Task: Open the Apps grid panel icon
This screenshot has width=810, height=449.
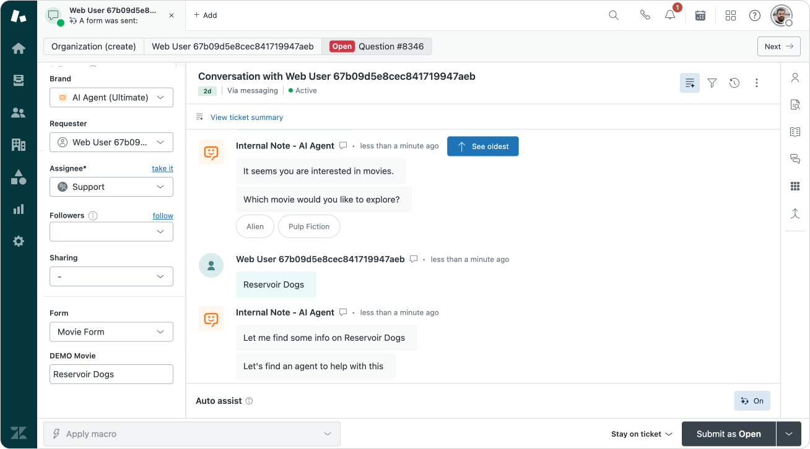Action: [x=795, y=186]
